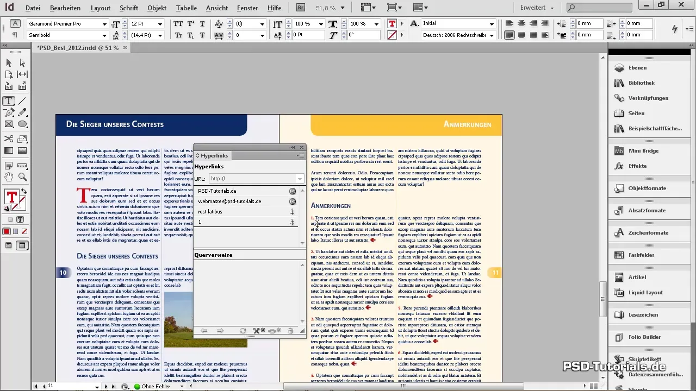
Task: Select PSD-Tutorials.de hyperlink entry
Action: pyautogui.click(x=246, y=191)
